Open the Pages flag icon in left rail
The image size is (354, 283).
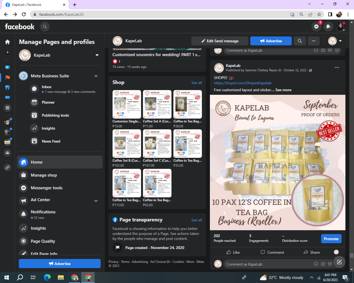pyautogui.click(x=7, y=77)
